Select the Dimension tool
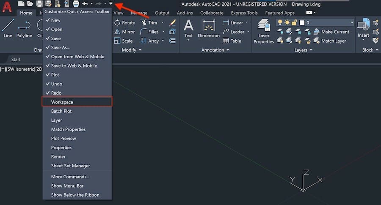 click(x=209, y=29)
